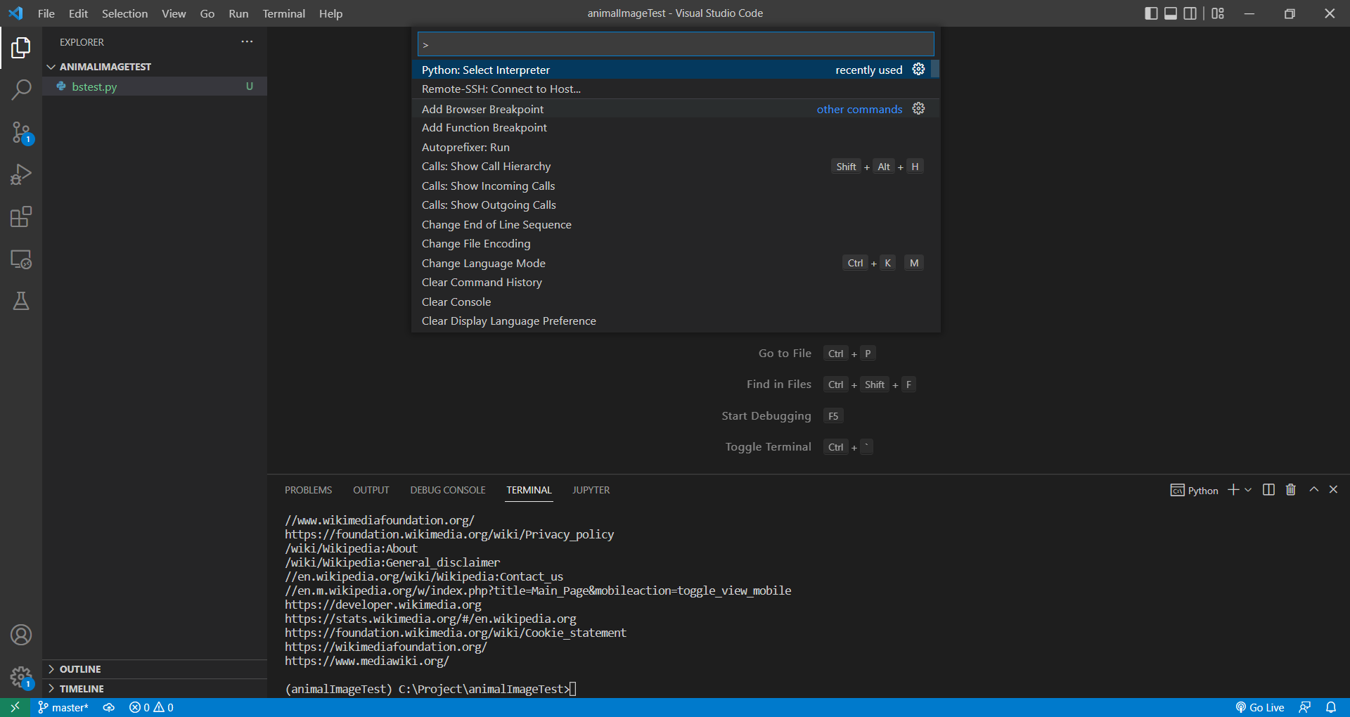Image resolution: width=1350 pixels, height=717 pixels.
Task: Select Add Function Breakpoint command
Action: (x=671, y=127)
